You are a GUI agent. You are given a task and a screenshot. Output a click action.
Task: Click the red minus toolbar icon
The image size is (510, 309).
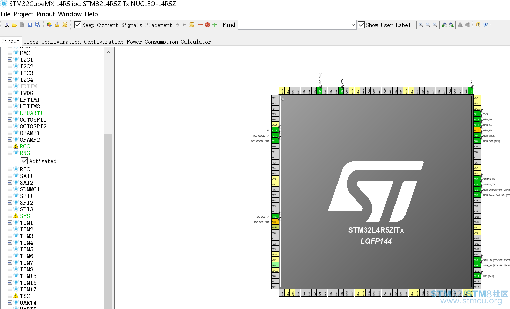pos(200,25)
